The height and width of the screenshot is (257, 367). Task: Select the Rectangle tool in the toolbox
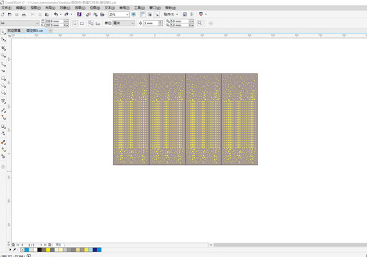point(4,79)
